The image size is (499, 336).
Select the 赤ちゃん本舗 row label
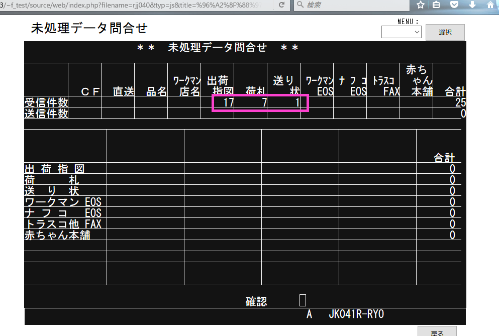pyautogui.click(x=57, y=235)
